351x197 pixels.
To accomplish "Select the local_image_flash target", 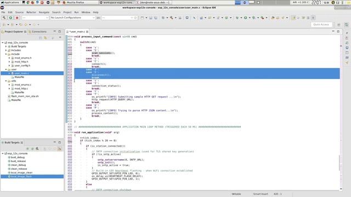I will coord(21,176).
